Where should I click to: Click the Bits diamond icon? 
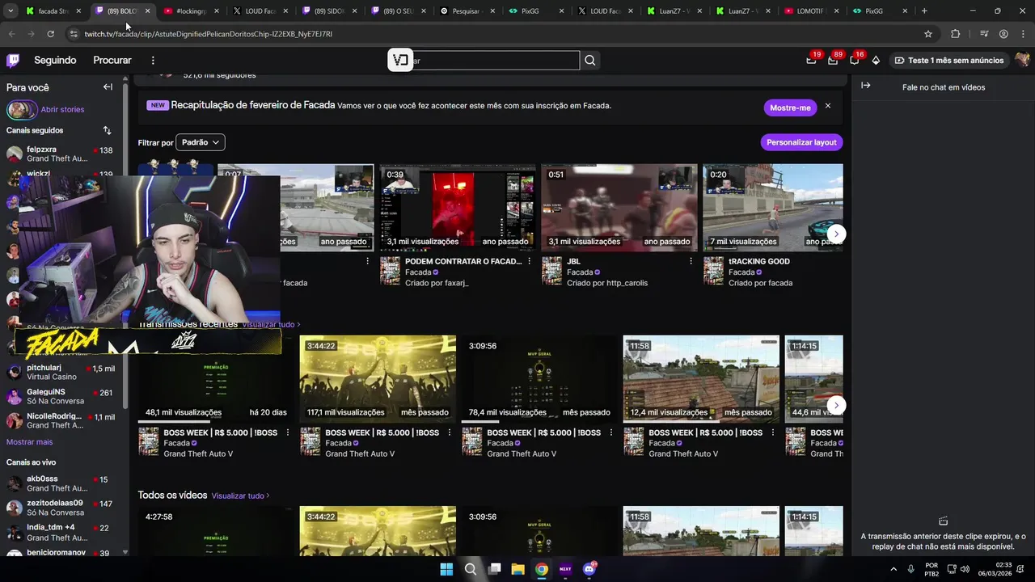876,60
